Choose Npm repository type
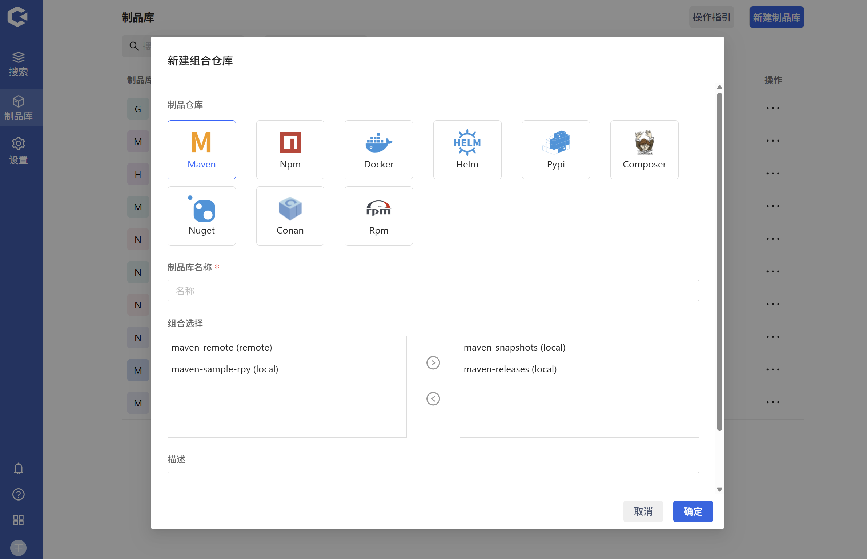This screenshot has height=559, width=867. click(x=290, y=149)
